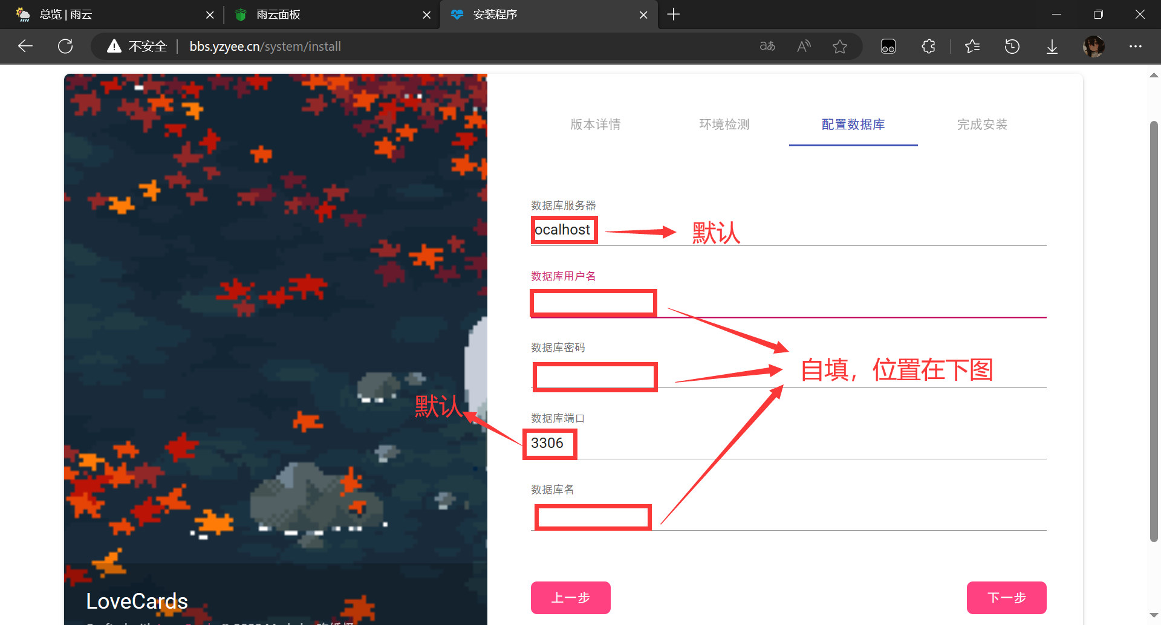Open browser history icon
This screenshot has height=625, width=1161.
(1012, 46)
